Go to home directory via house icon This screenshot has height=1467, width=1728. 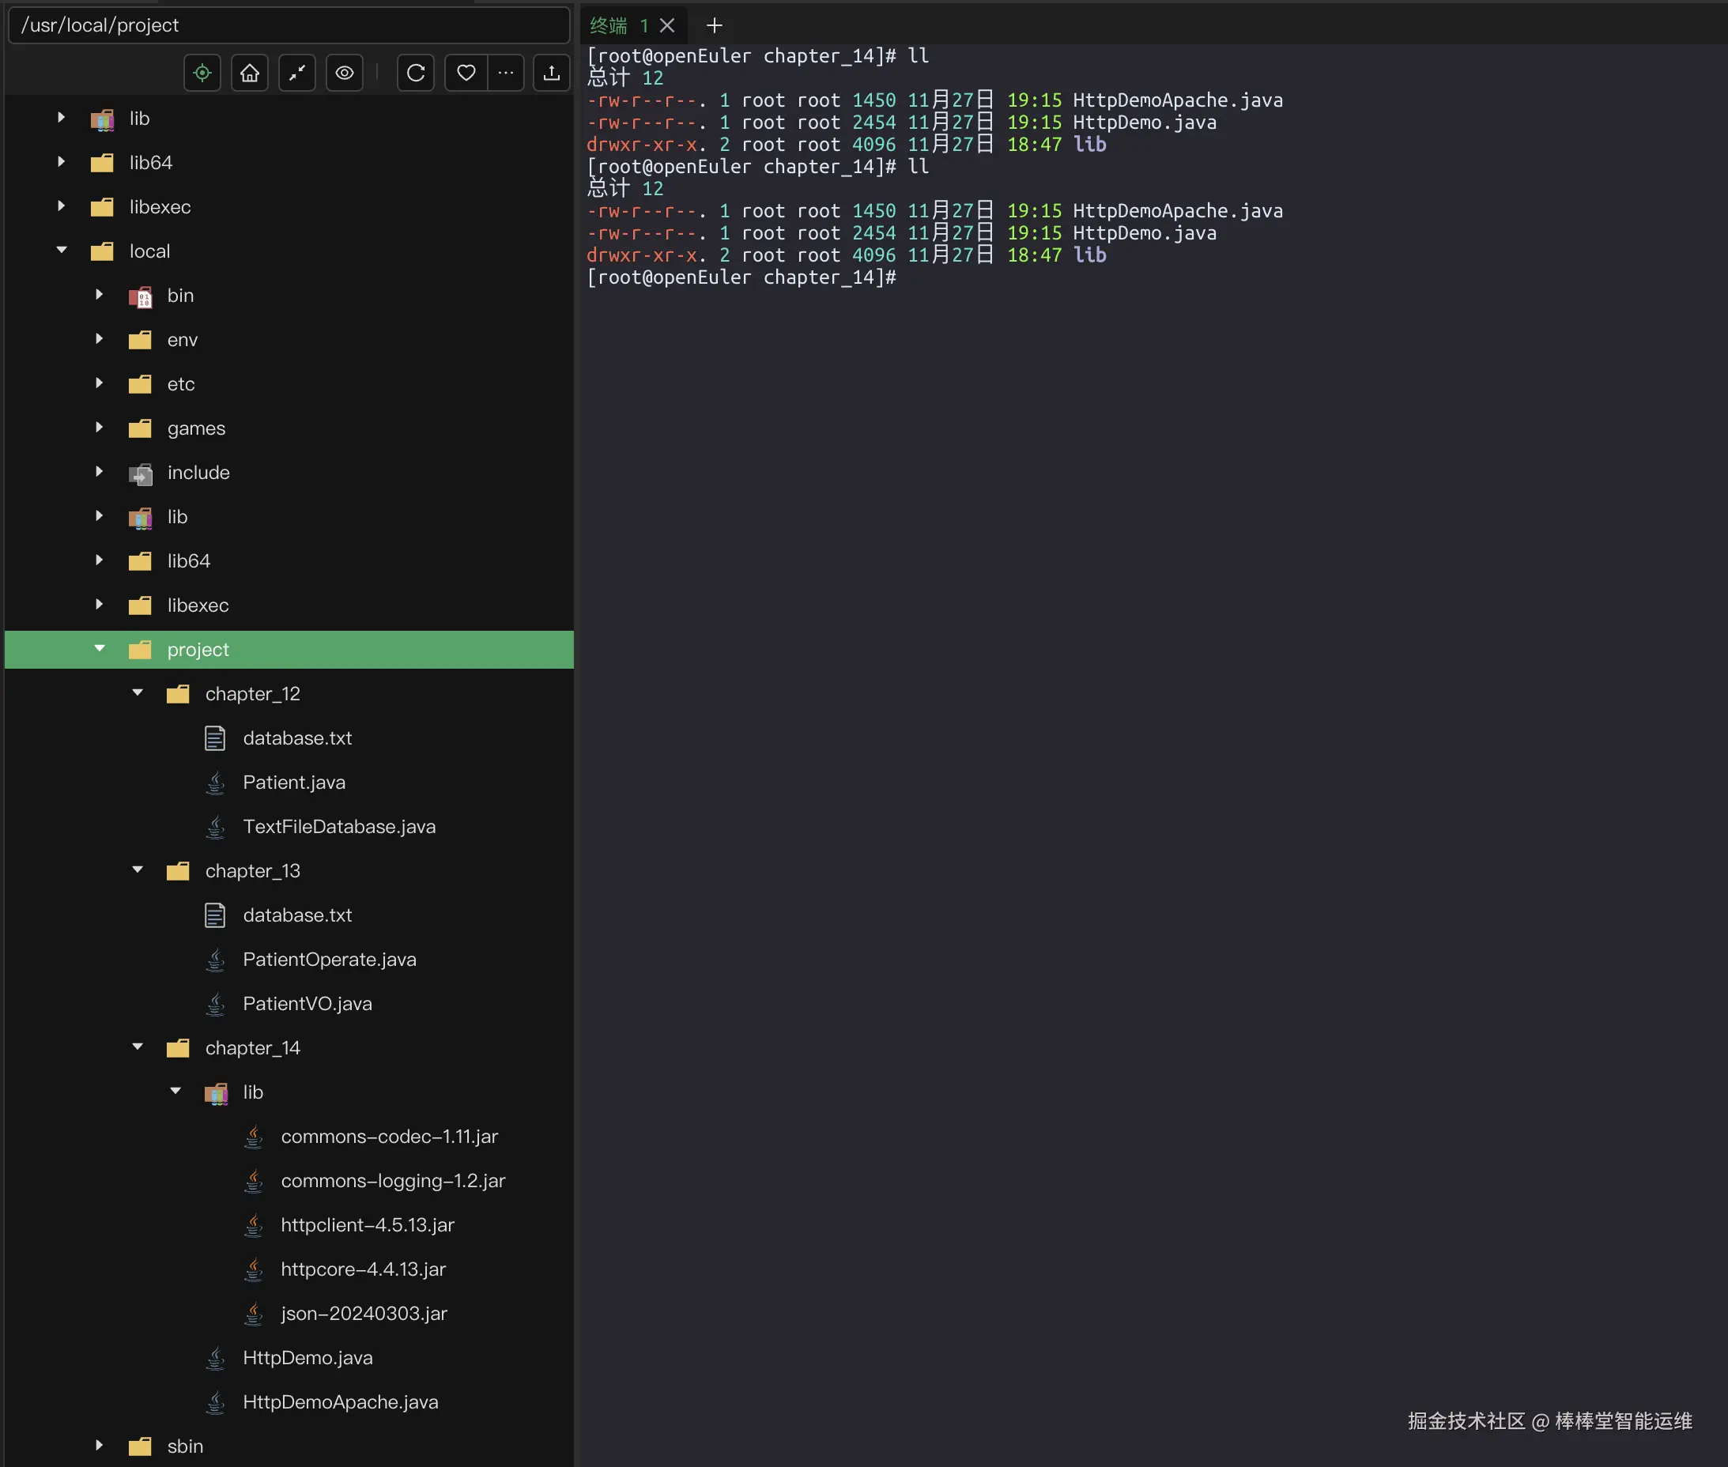(x=250, y=74)
